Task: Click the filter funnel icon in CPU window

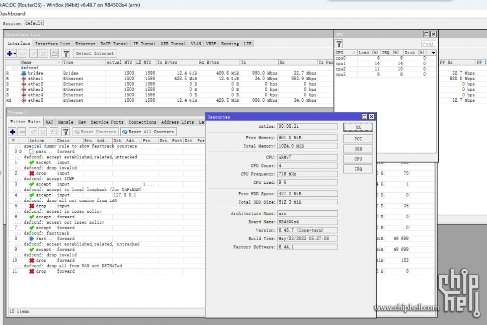Action: click(x=339, y=44)
